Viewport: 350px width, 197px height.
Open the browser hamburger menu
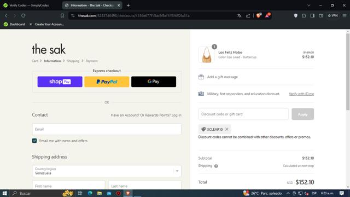click(345, 16)
